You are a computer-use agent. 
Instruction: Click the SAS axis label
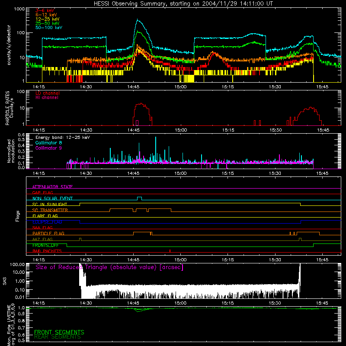[4, 281]
